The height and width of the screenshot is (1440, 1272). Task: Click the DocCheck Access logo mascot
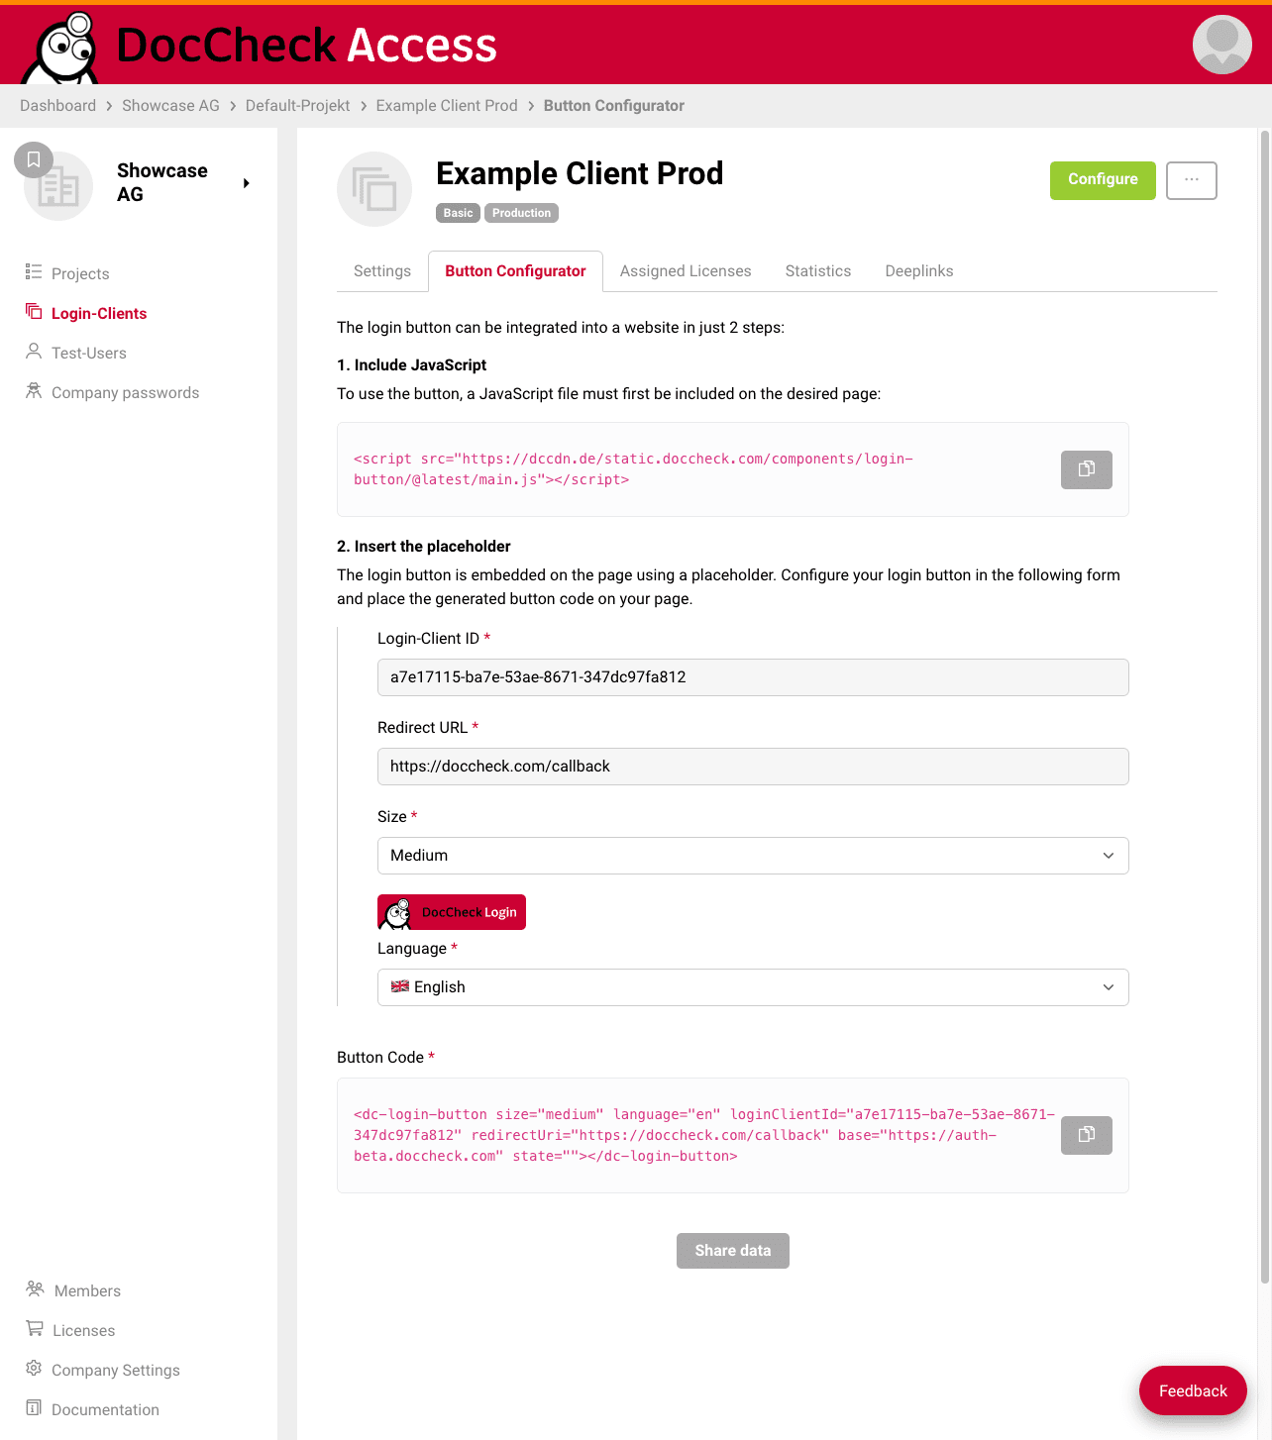point(62,48)
